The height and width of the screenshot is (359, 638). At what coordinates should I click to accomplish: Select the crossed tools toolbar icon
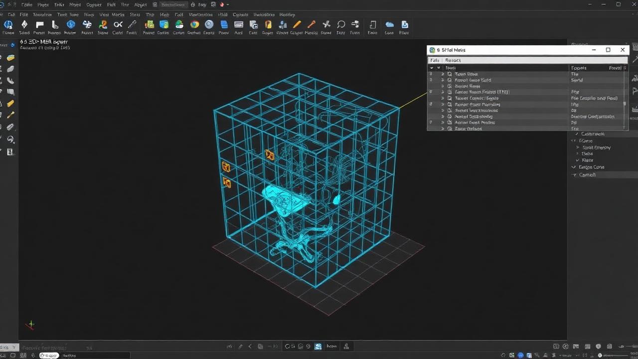tap(326, 24)
